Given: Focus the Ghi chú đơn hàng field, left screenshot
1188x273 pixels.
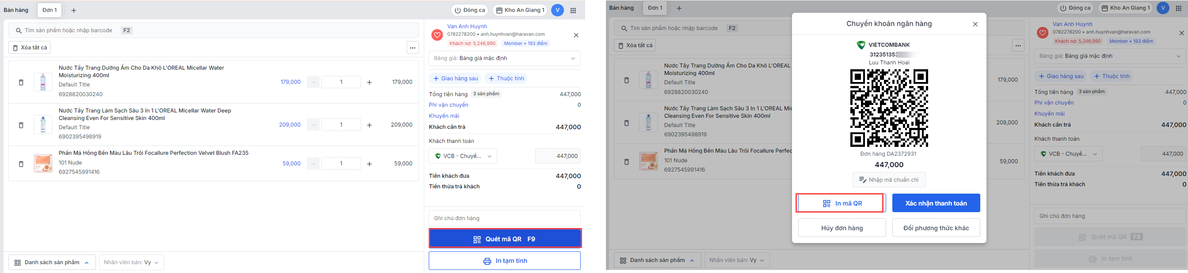Looking at the screenshot, I should [x=505, y=218].
